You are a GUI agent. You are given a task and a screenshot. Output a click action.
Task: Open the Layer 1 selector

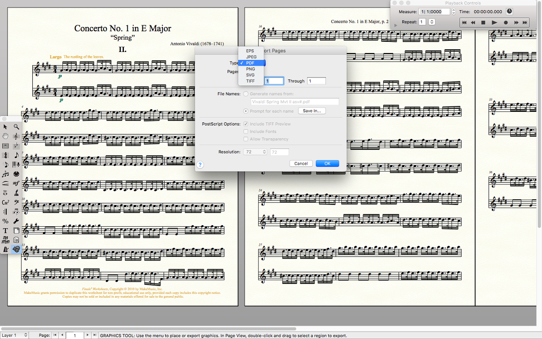coord(14,335)
